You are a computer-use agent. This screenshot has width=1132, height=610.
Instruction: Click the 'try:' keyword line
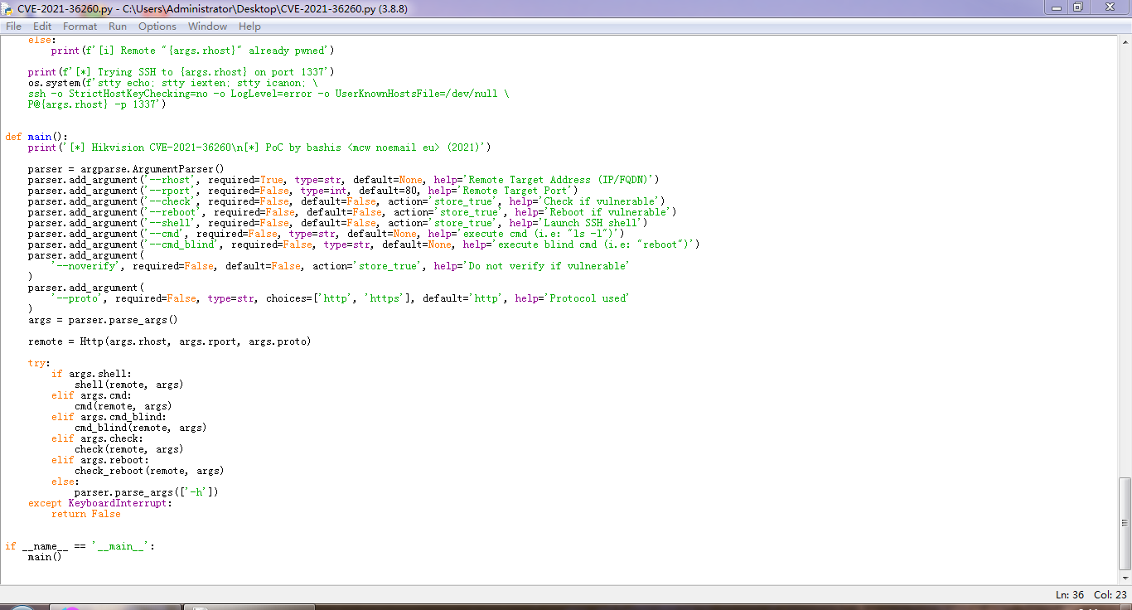click(x=39, y=363)
